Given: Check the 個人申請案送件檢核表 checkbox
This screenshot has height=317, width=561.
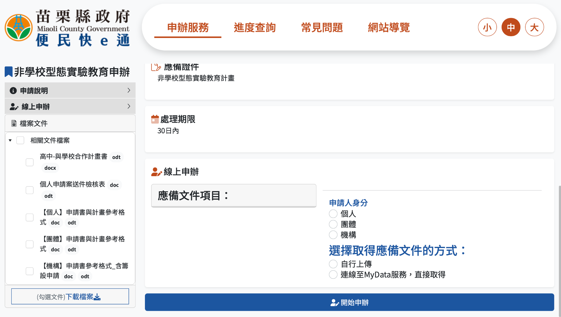Looking at the screenshot, I should click(x=30, y=190).
